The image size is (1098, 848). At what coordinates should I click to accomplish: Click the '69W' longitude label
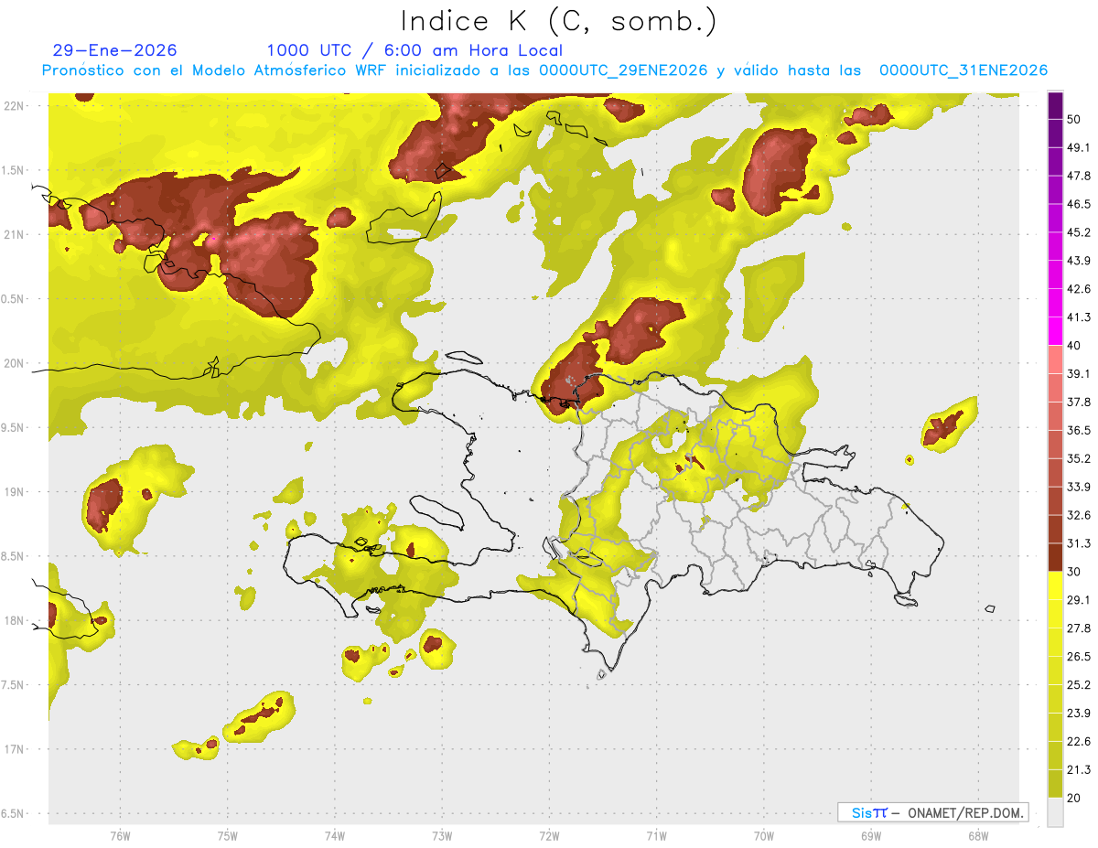tap(870, 835)
